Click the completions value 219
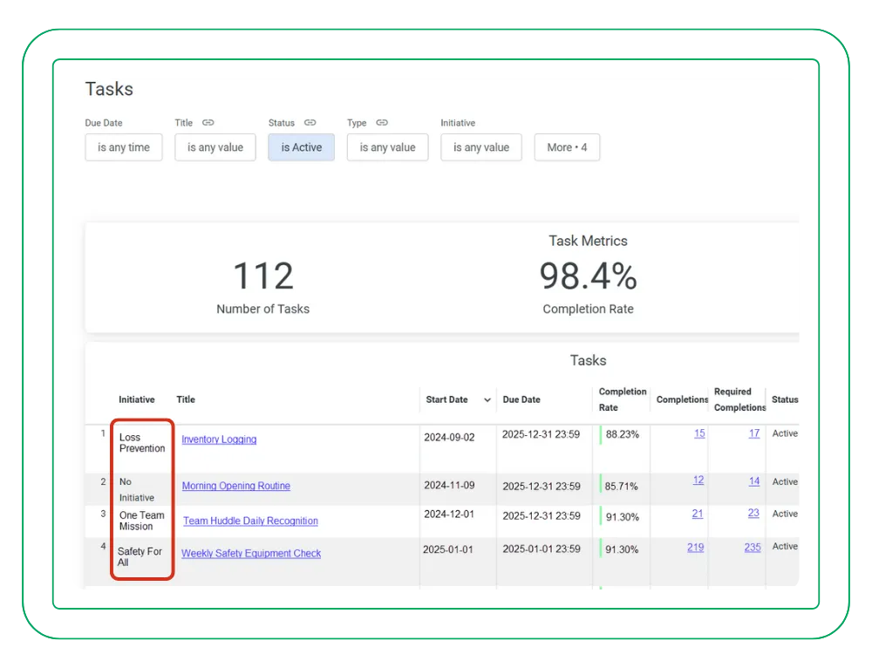The width and height of the screenshot is (872, 668). [696, 548]
